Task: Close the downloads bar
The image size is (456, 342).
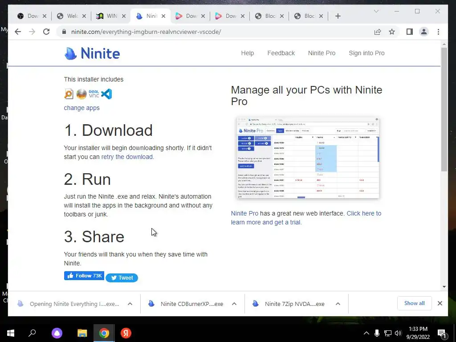Action: [x=440, y=303]
